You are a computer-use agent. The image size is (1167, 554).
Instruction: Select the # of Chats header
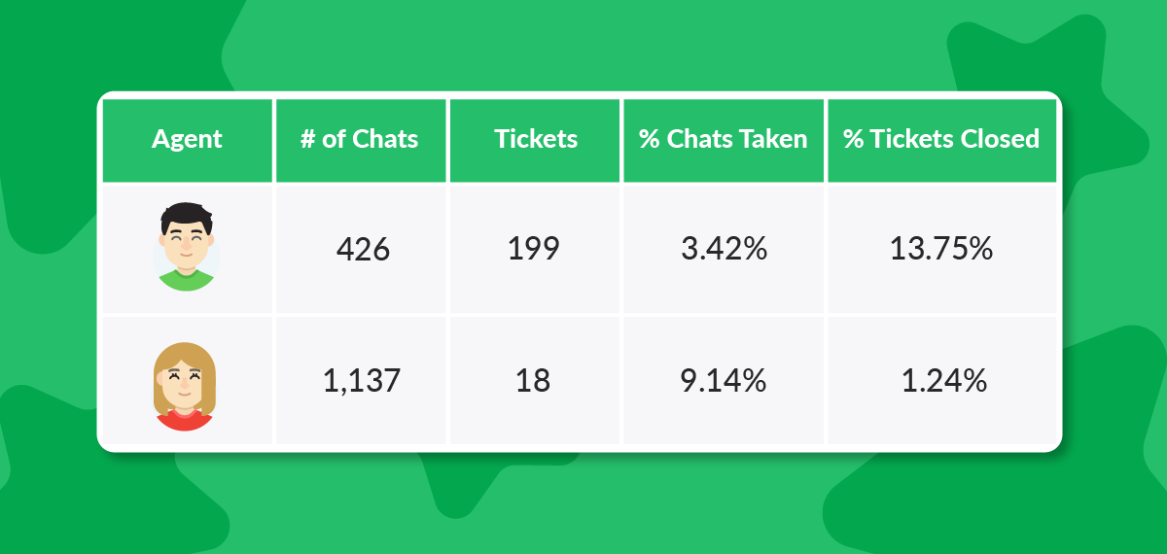pos(359,139)
